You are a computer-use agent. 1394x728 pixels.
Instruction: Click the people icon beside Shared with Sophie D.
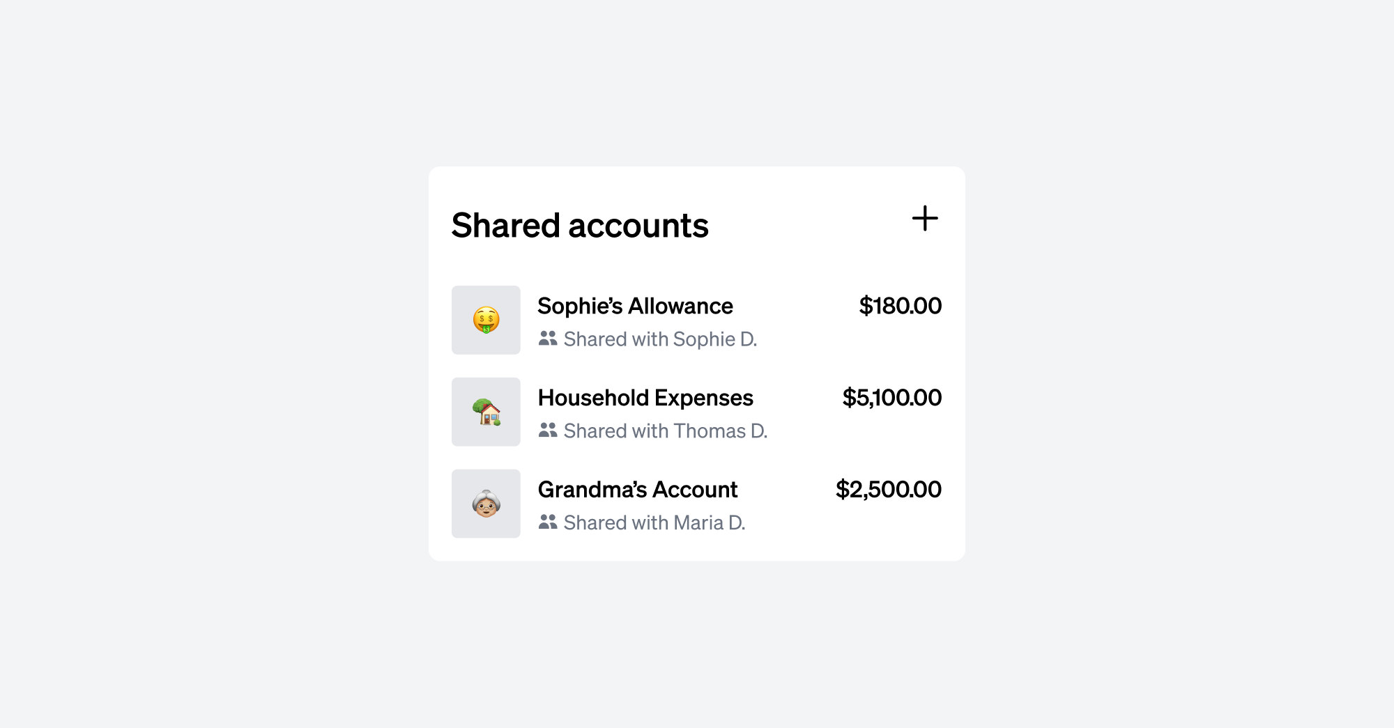[x=548, y=339]
